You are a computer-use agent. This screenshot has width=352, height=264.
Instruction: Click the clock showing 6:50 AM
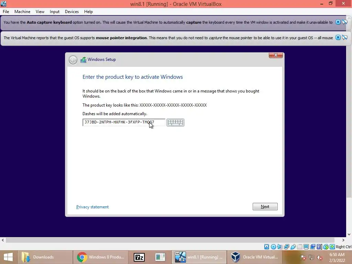tap(337, 255)
